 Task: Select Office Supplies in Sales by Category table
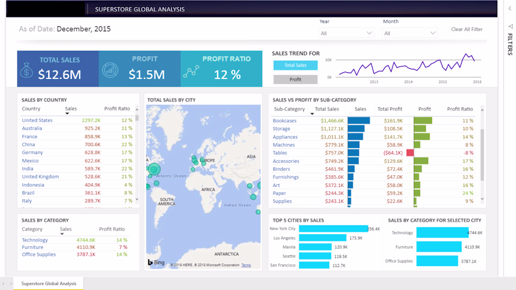pos(75,254)
